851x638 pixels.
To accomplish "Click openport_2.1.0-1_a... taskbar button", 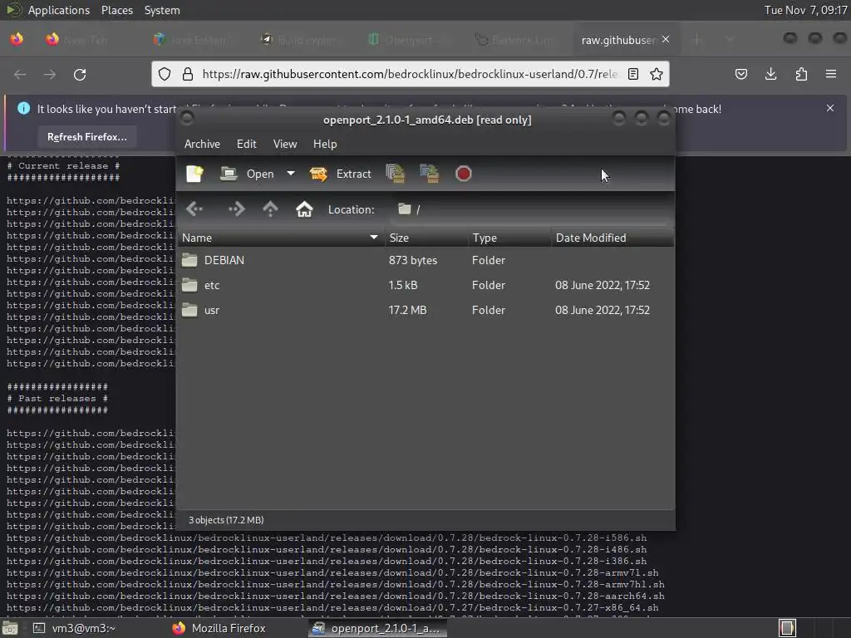I will [377, 628].
